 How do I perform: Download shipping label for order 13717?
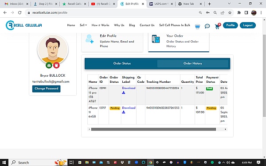pyautogui.click(x=129, y=108)
